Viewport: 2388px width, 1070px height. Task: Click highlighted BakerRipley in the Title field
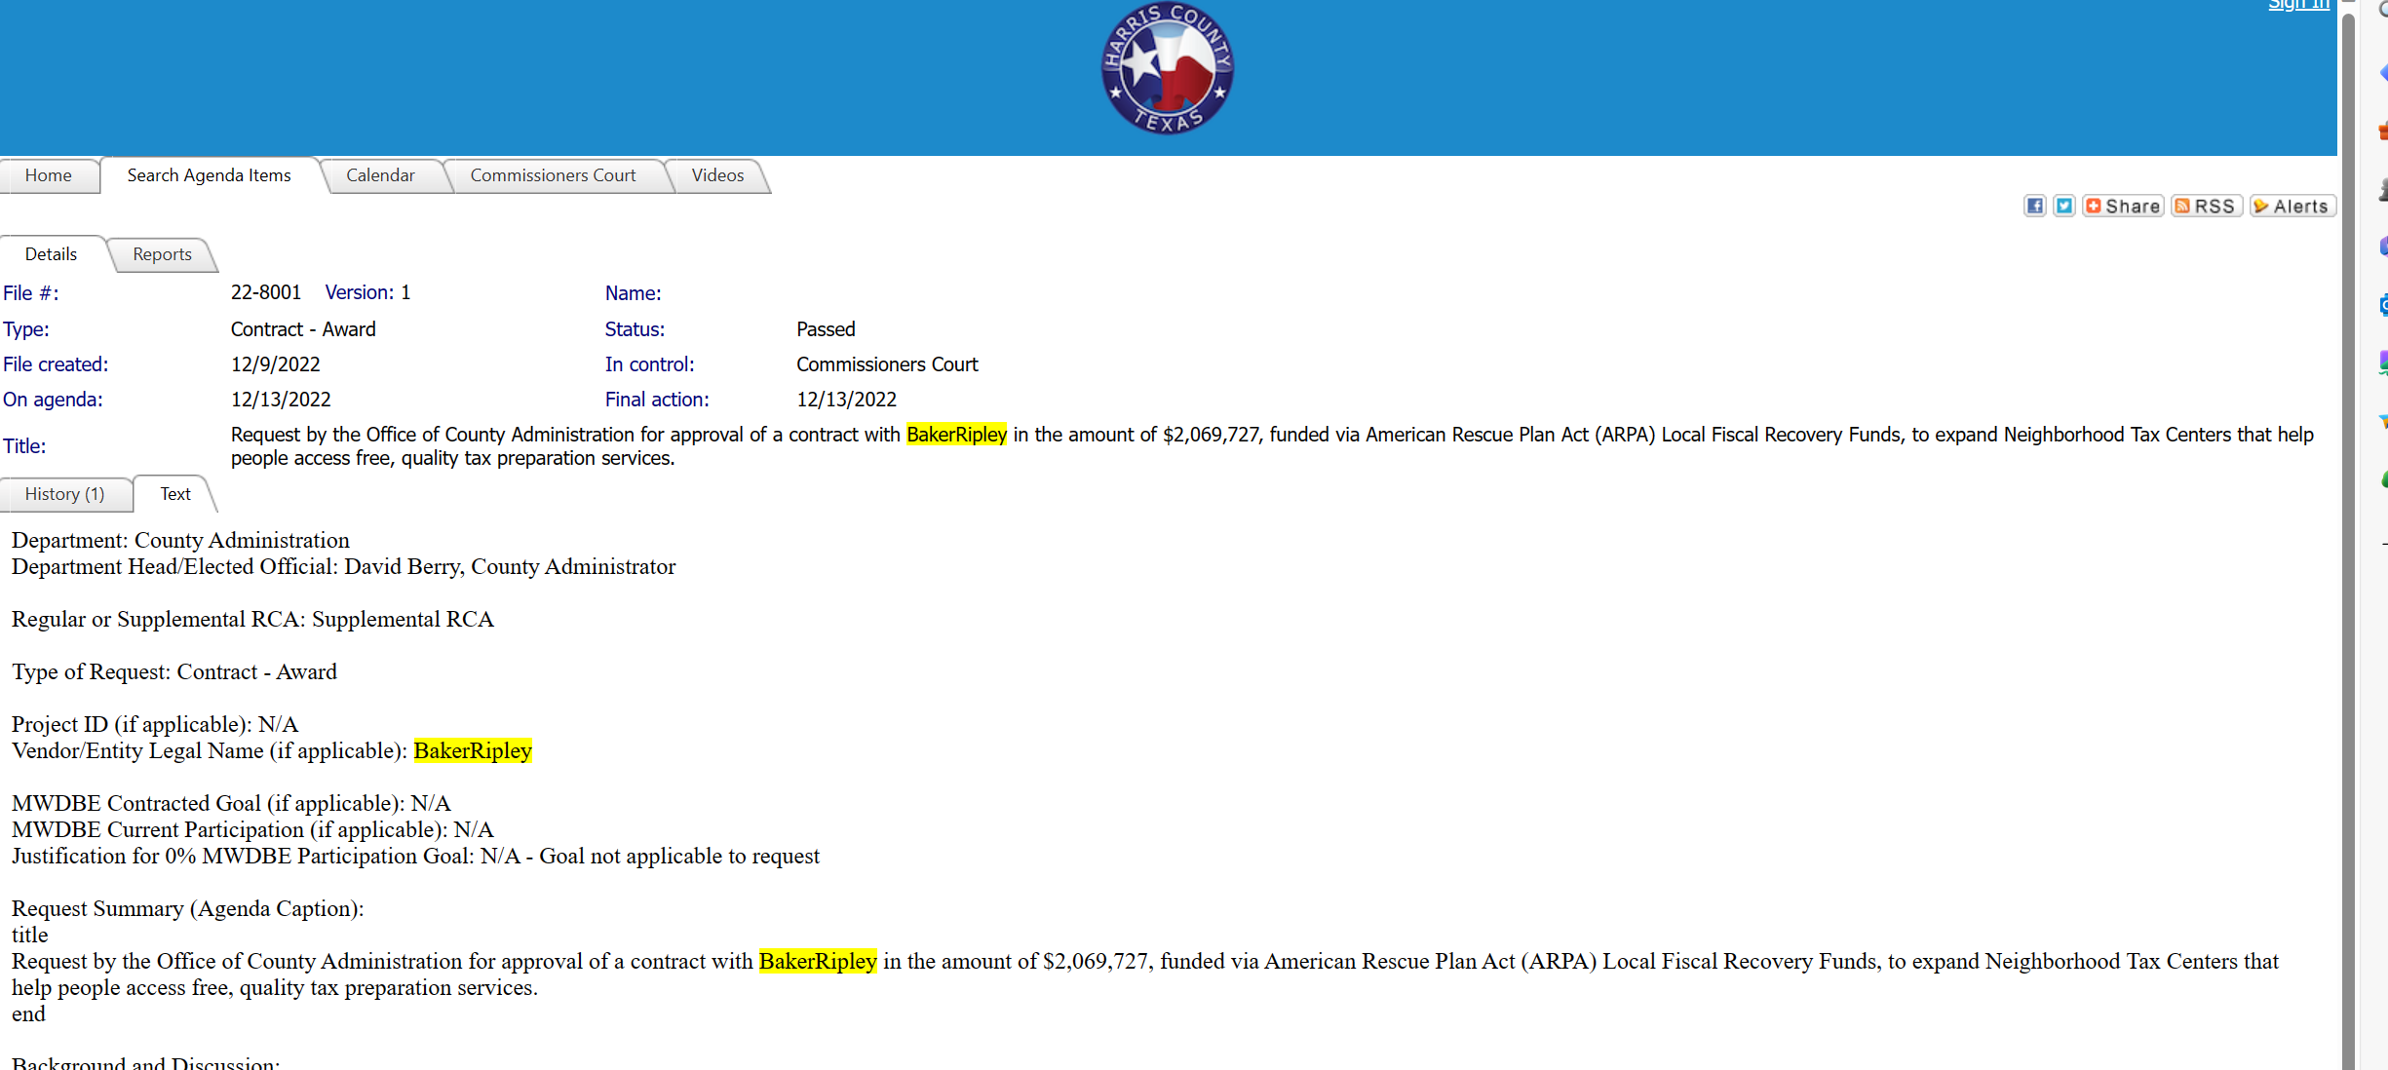[x=956, y=435]
